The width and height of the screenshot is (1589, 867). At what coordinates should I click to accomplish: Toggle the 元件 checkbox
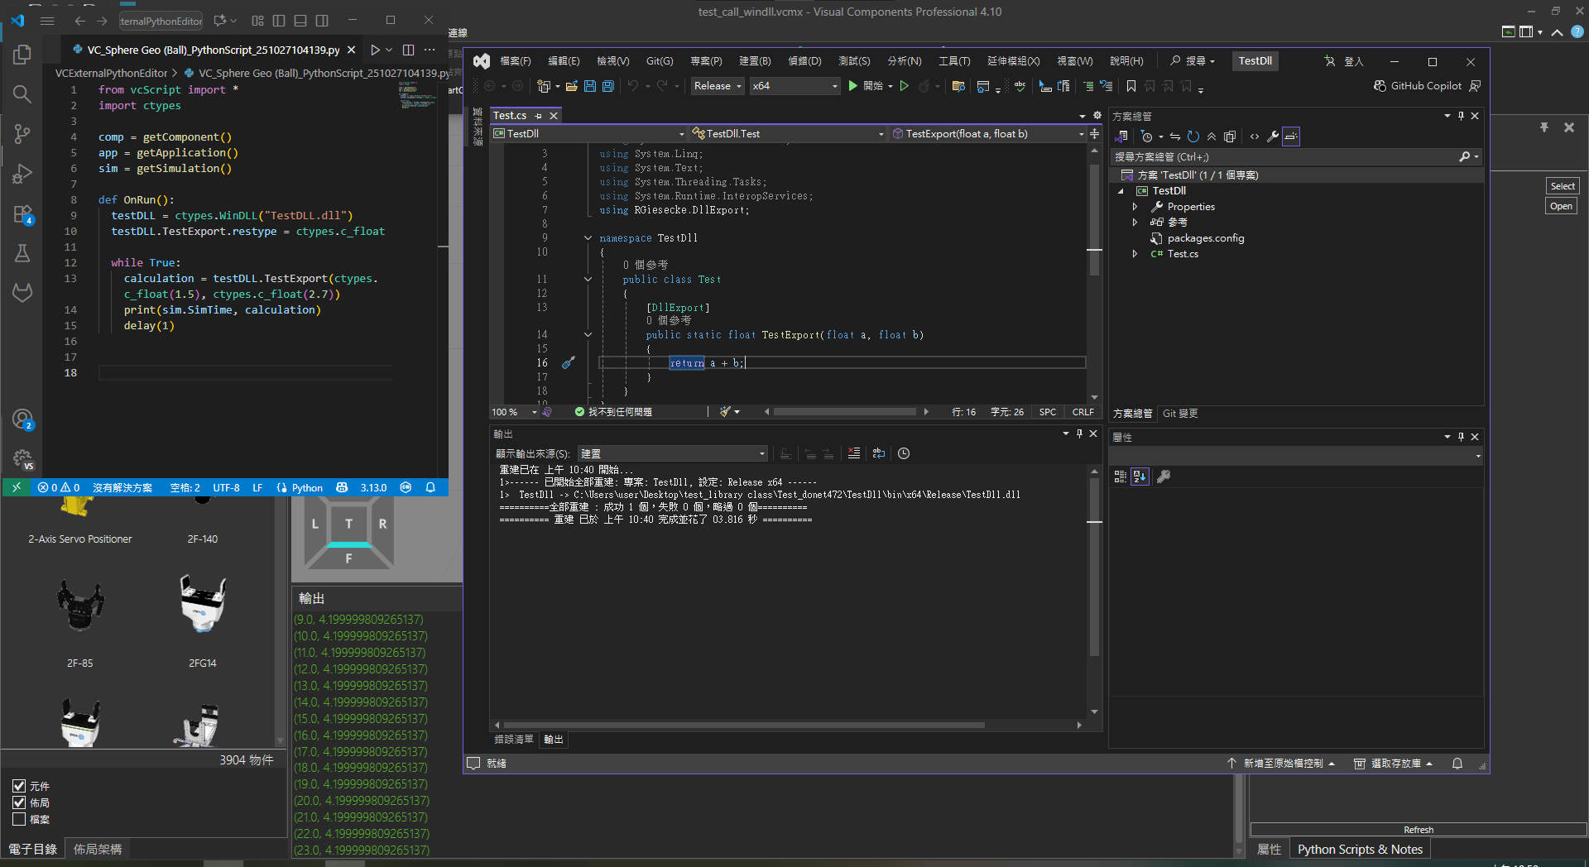(x=19, y=786)
